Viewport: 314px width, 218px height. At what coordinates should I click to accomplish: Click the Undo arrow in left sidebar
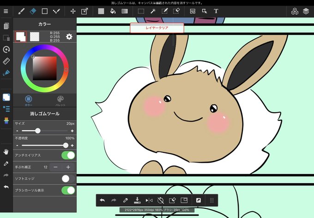click(6, 187)
